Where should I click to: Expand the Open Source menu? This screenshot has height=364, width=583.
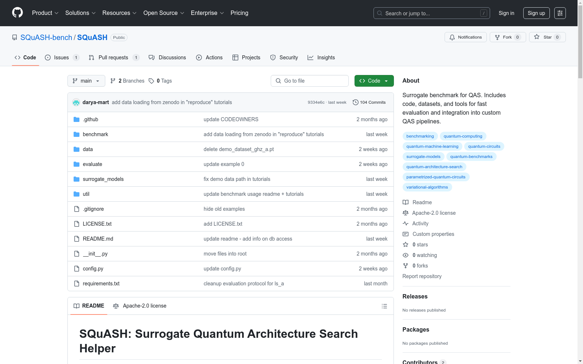click(164, 13)
